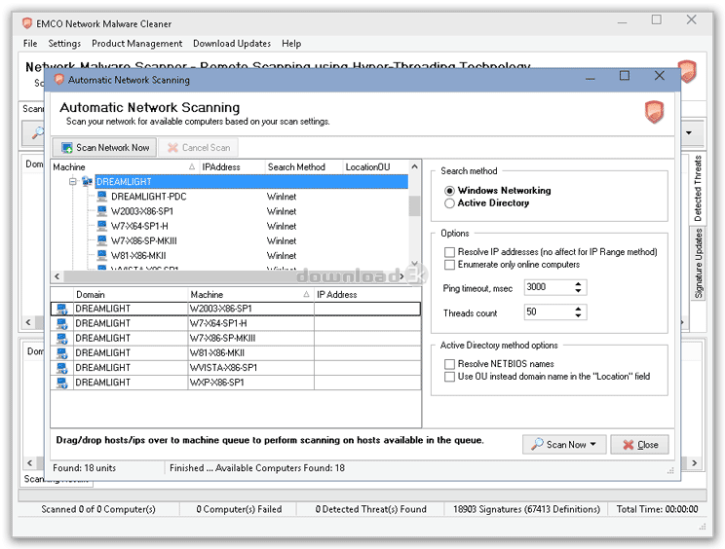Click Scan Network Now computer icon
The width and height of the screenshot is (725, 549).
tap(67, 147)
